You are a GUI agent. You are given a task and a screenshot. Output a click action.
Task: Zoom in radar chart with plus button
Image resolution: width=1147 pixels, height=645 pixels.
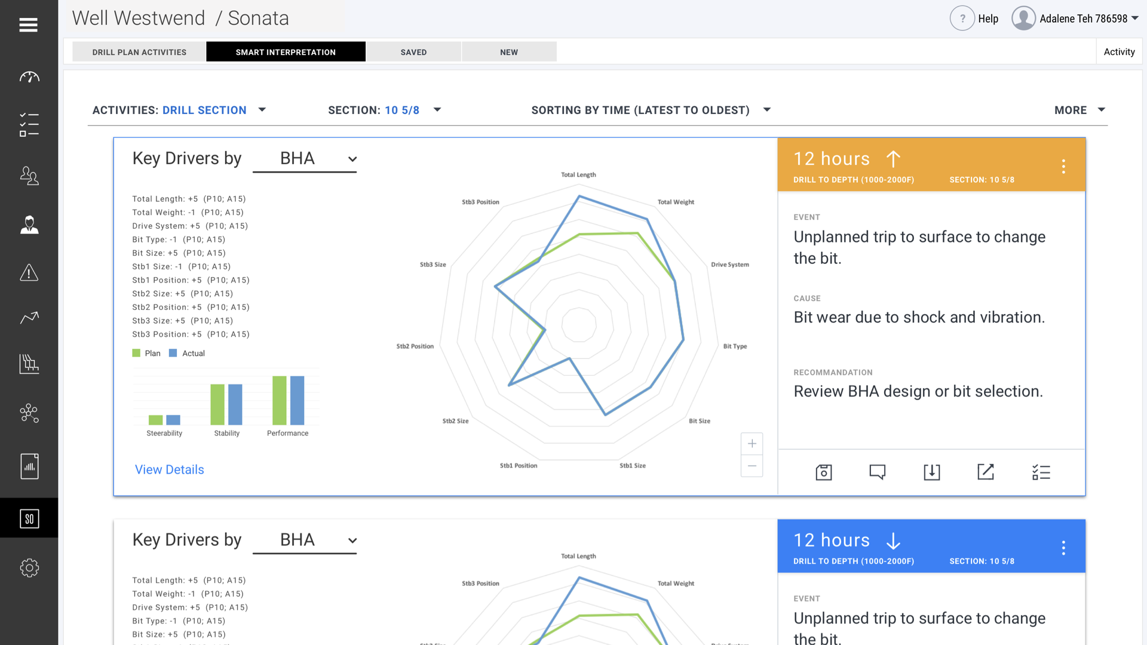coord(752,444)
